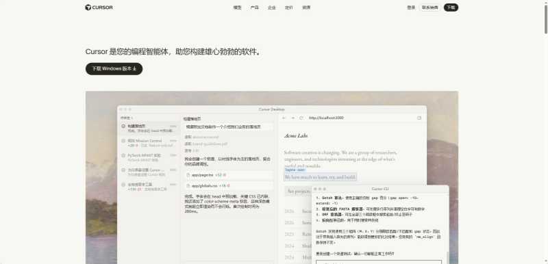Click the Acme Labs heading in preview
The height and width of the screenshot is (264, 548).
(x=296, y=135)
